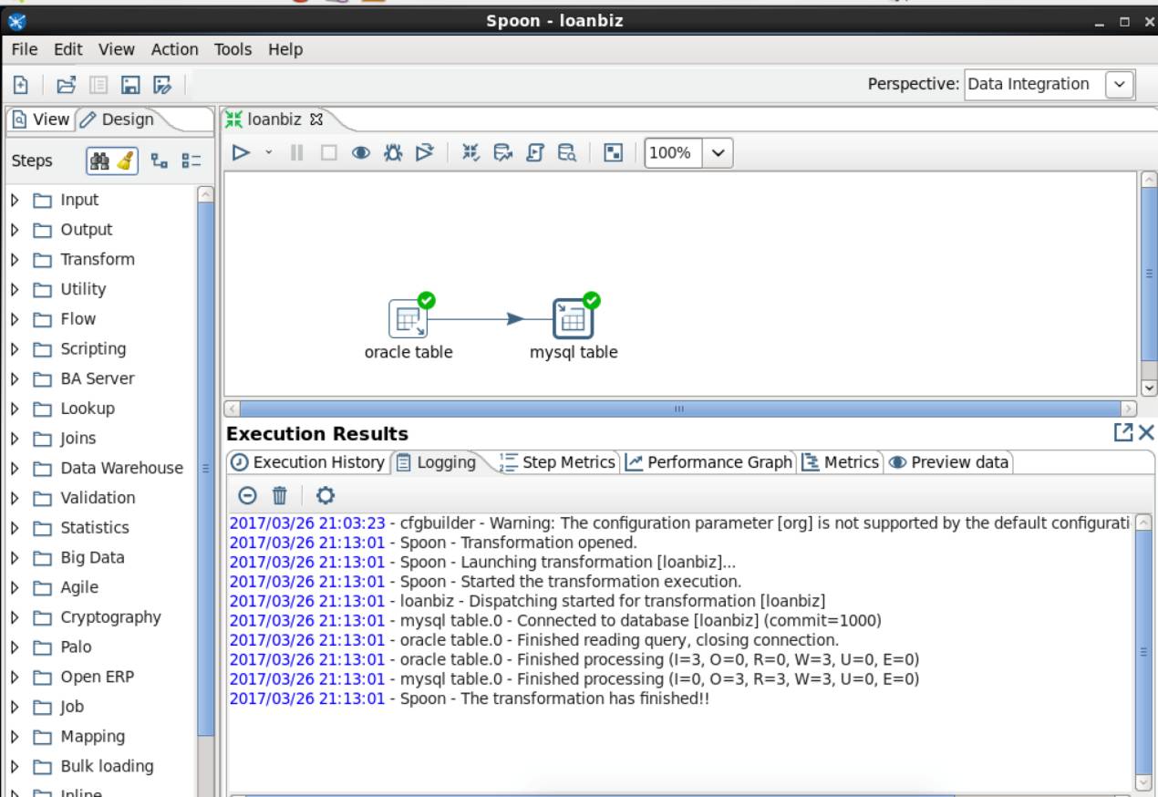Open the Edit menu
The height and width of the screenshot is (797, 1158).
[67, 49]
